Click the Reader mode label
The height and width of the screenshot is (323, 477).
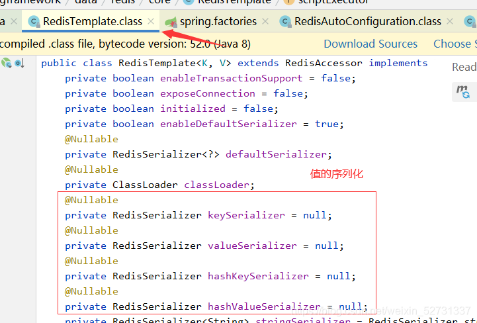coord(464,67)
